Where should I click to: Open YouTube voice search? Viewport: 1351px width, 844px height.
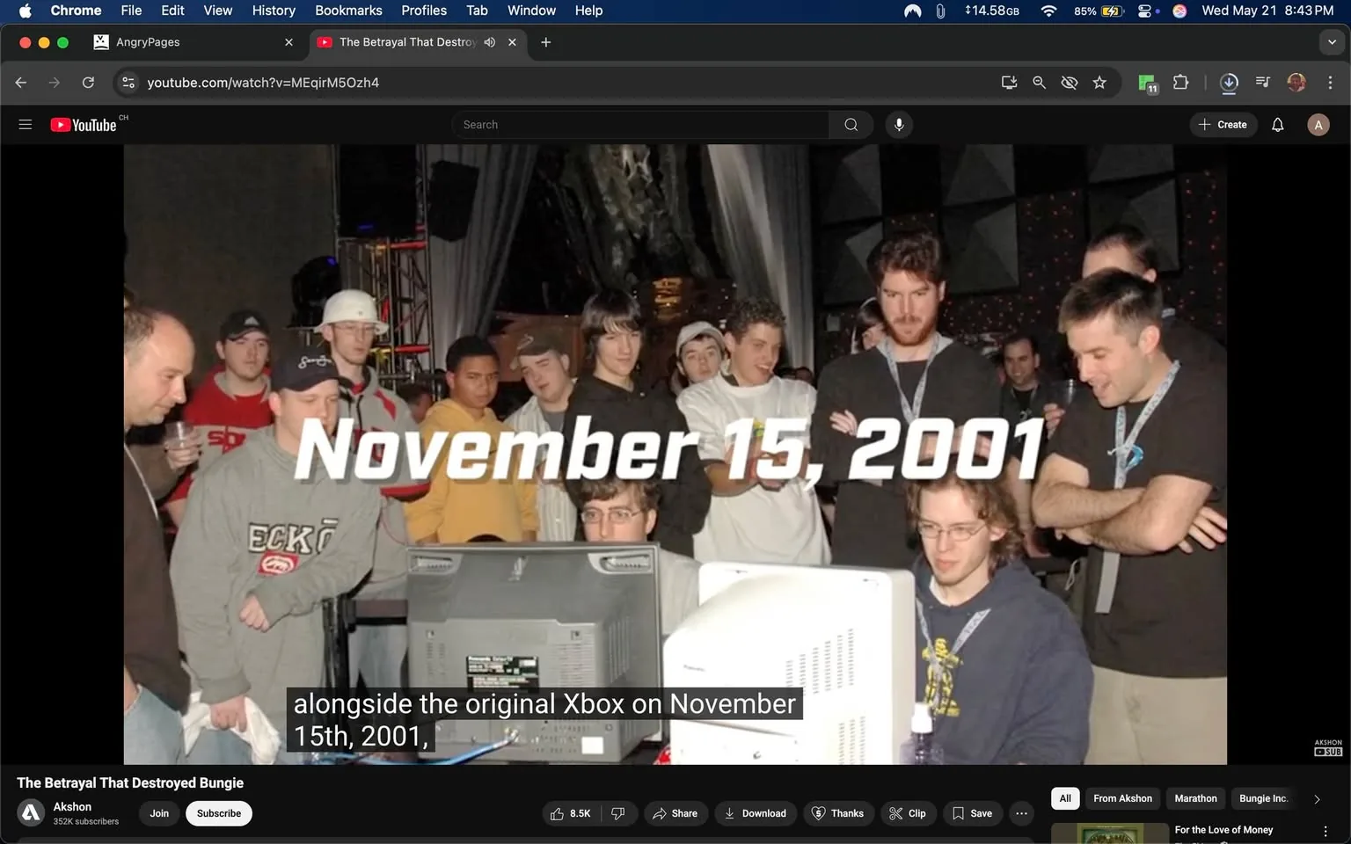tap(898, 124)
